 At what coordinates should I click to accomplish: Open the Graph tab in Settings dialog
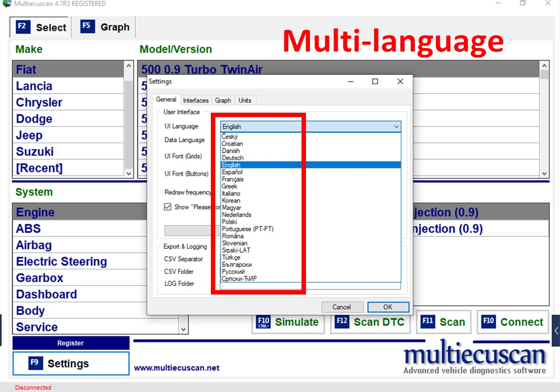click(223, 100)
